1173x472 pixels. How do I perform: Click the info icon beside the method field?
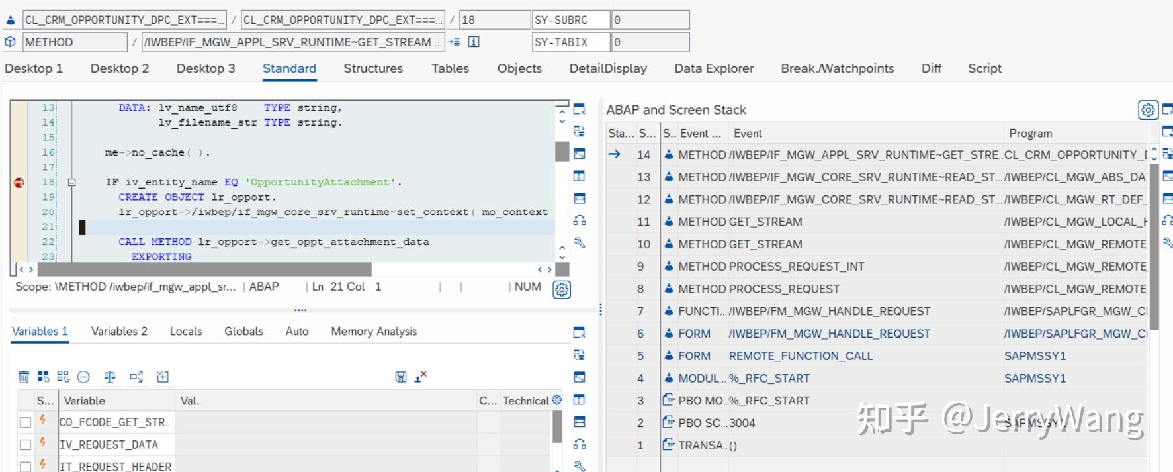tap(474, 42)
